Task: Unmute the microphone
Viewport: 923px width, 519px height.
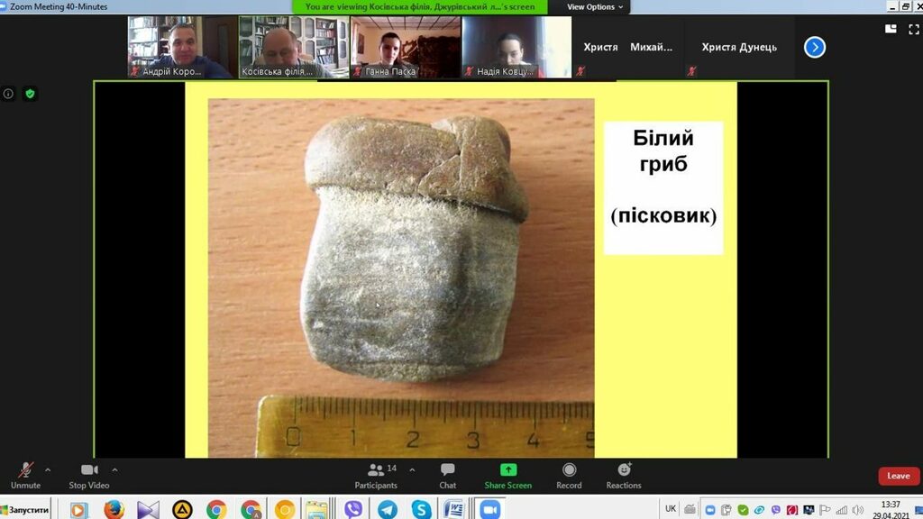Action: coord(25,475)
